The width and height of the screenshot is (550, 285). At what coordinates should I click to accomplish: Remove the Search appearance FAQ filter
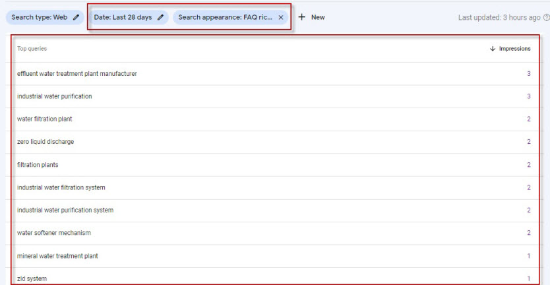281,18
